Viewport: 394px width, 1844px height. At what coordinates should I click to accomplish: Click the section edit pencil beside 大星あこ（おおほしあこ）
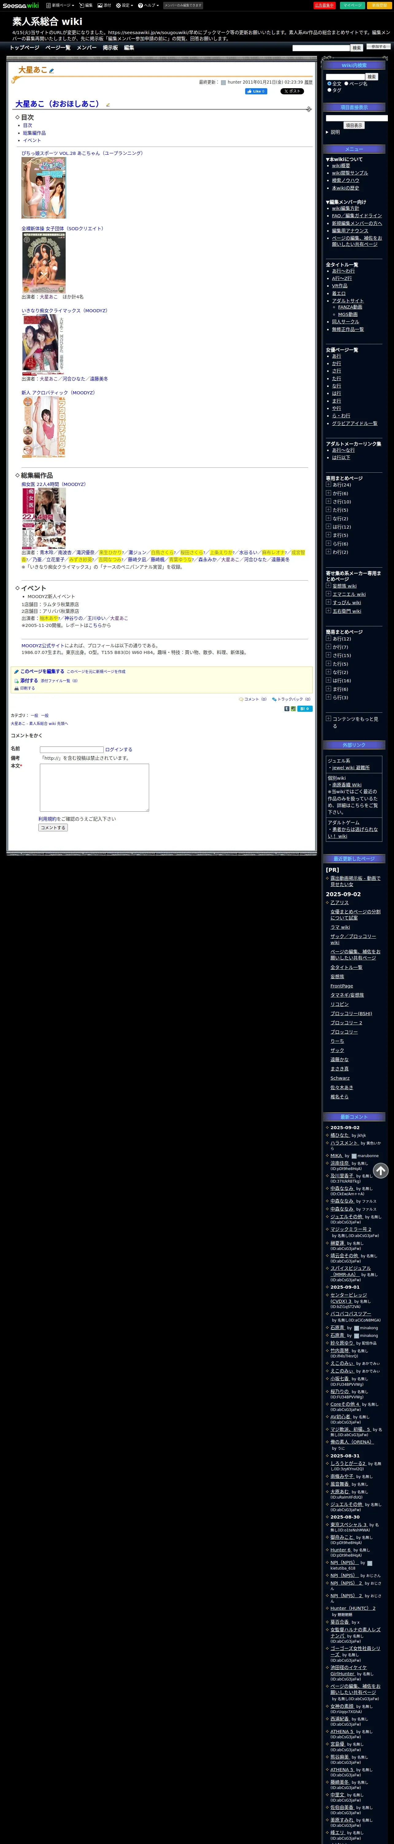pyautogui.click(x=108, y=105)
